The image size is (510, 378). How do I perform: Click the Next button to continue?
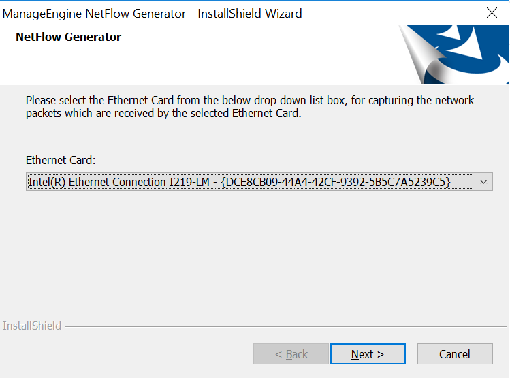point(368,354)
